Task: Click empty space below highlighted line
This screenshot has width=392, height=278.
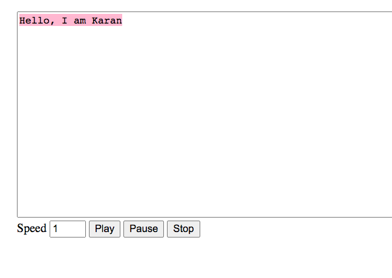Action: [70, 48]
